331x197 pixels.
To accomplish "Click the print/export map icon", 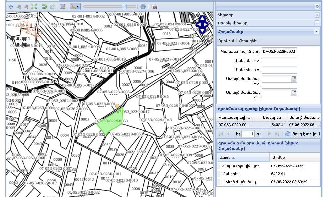I will coord(154,7).
